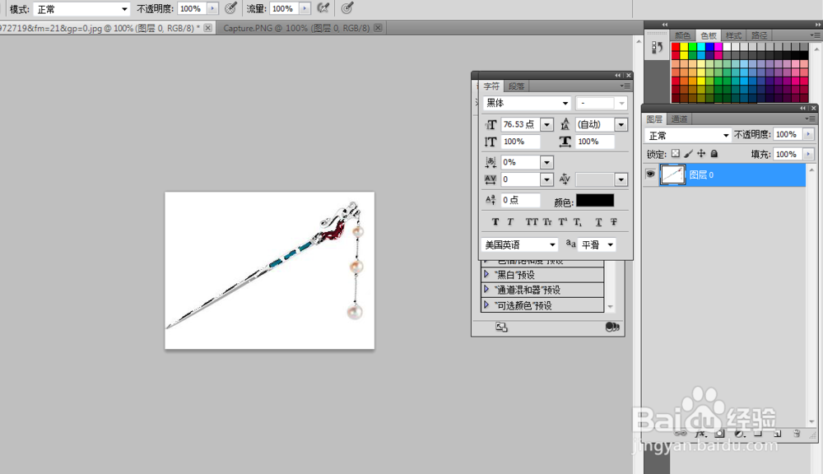
Task: Delete layer with the trash icon
Action: [x=797, y=434]
